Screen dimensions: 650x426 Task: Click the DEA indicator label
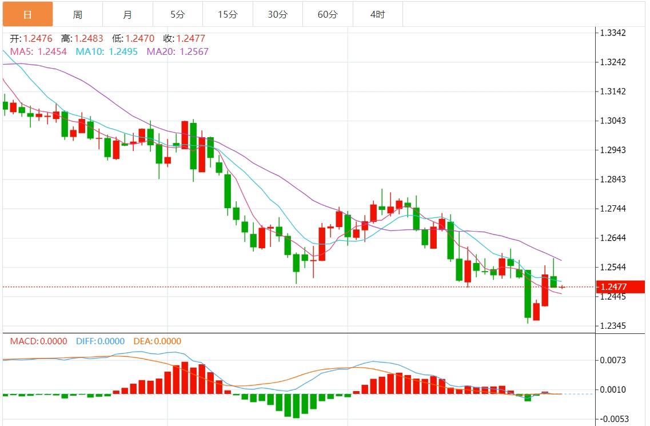tap(157, 341)
